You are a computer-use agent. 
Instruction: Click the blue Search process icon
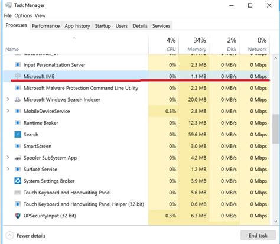click(18, 135)
